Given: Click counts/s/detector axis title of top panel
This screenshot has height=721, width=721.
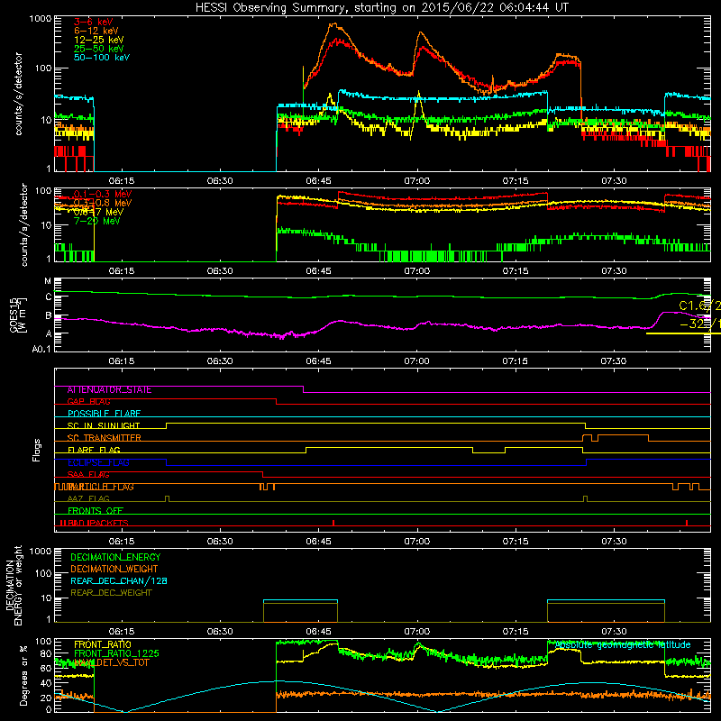Looking at the screenshot, I should coord(18,94).
